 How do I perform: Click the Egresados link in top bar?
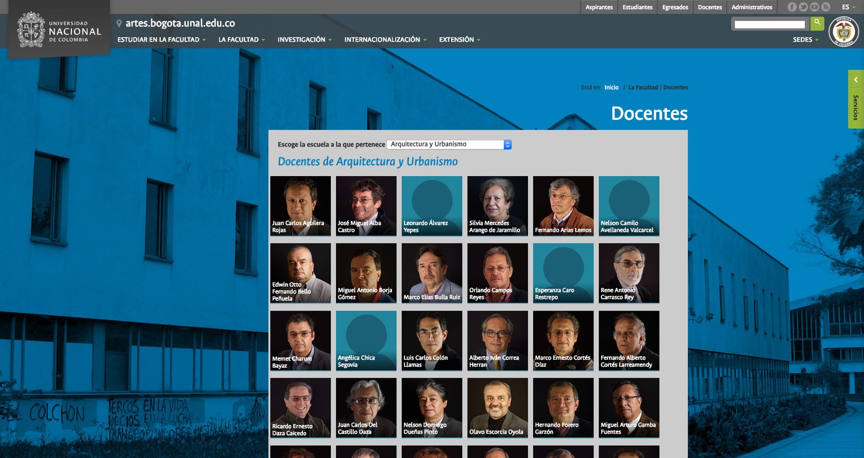[675, 7]
